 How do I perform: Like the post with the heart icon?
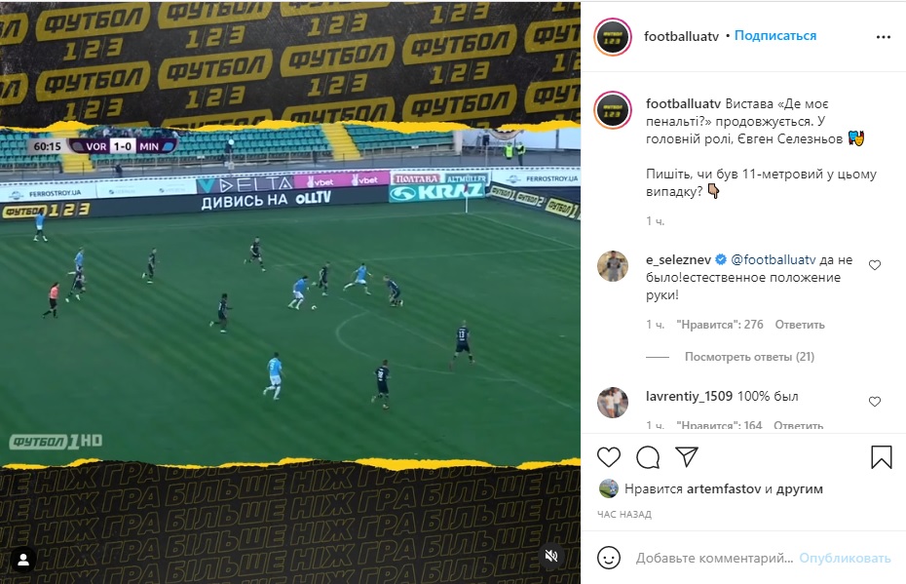tap(609, 457)
